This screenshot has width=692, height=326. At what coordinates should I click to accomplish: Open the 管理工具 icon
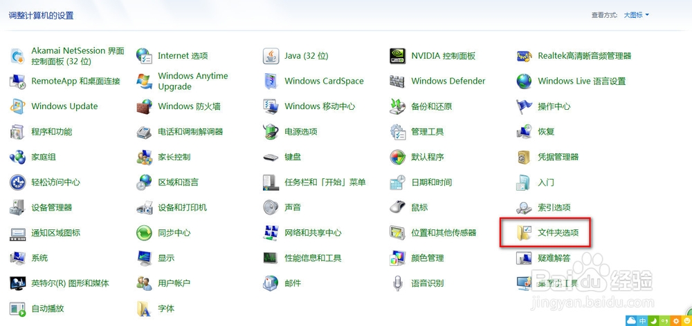[398, 132]
